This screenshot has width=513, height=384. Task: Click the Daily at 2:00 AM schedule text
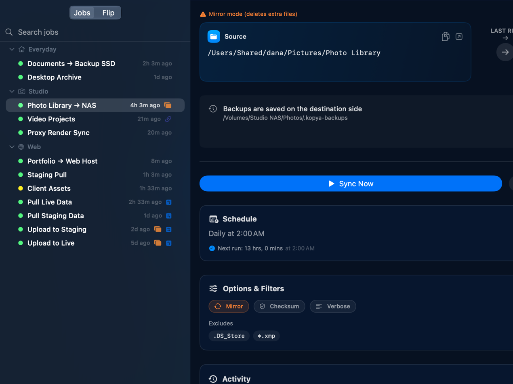coord(237,234)
